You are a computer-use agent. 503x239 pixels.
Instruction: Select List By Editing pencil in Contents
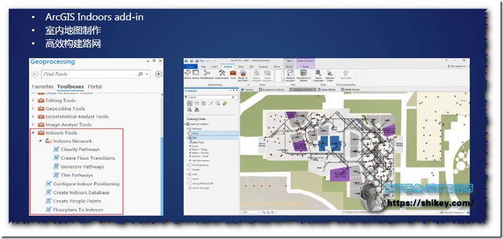(x=211, y=103)
